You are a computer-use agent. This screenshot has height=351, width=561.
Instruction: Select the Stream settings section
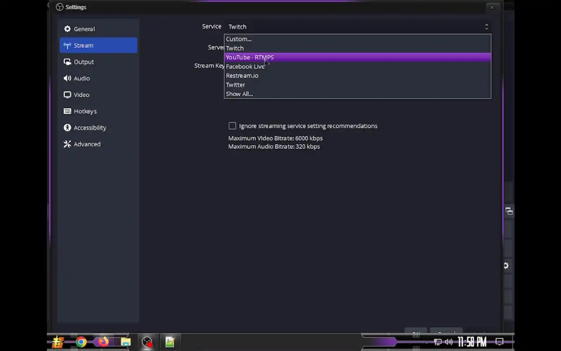coord(98,45)
